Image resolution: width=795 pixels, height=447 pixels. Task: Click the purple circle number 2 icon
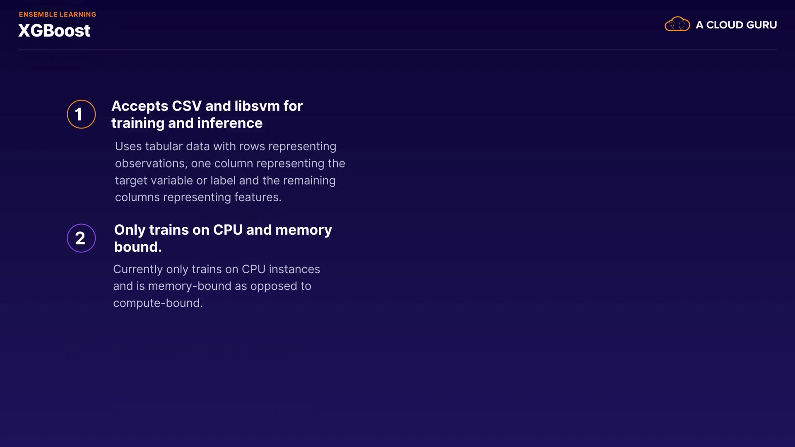pyautogui.click(x=81, y=238)
